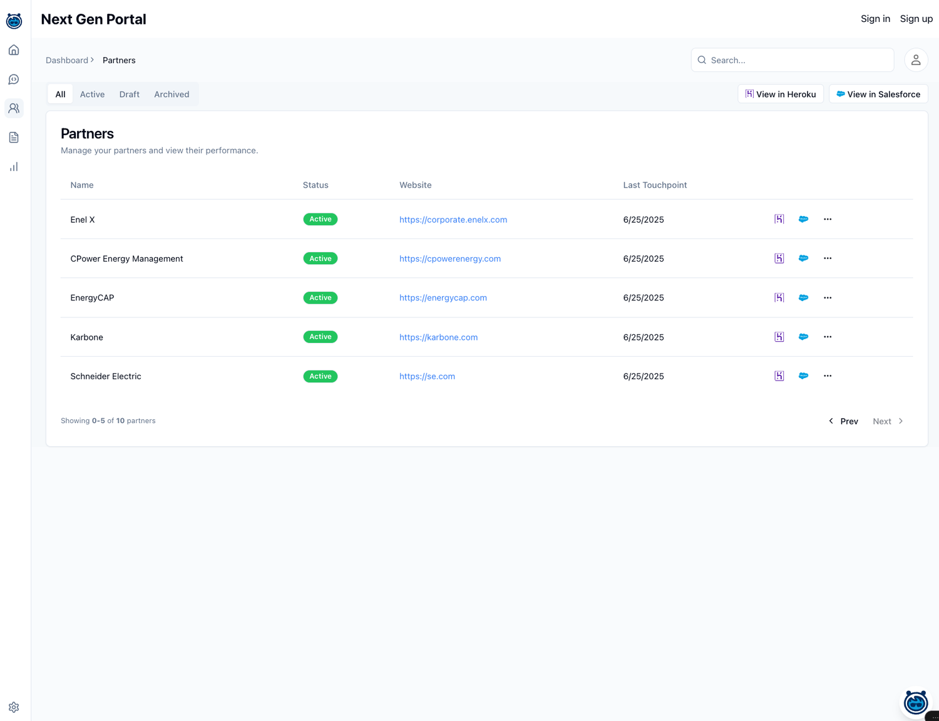Open Heroku icon for Enel X
The image size is (939, 721).
click(x=779, y=219)
